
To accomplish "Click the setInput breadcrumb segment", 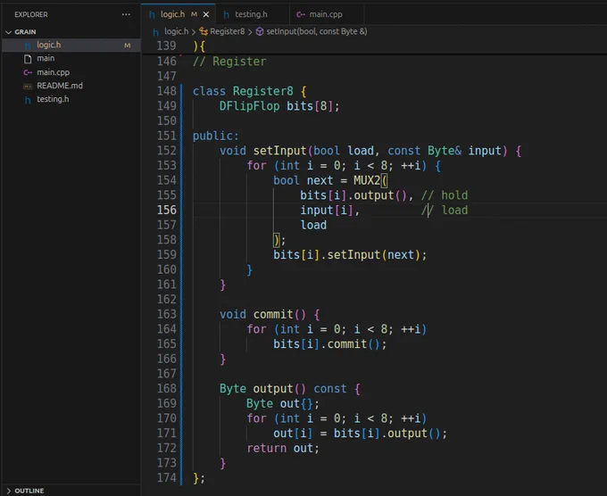I will tap(317, 31).
